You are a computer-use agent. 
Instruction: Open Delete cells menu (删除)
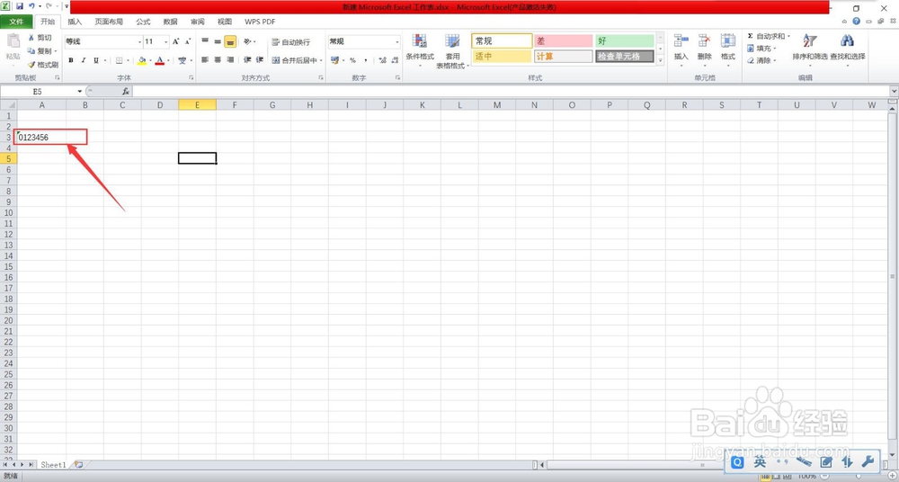[705, 49]
